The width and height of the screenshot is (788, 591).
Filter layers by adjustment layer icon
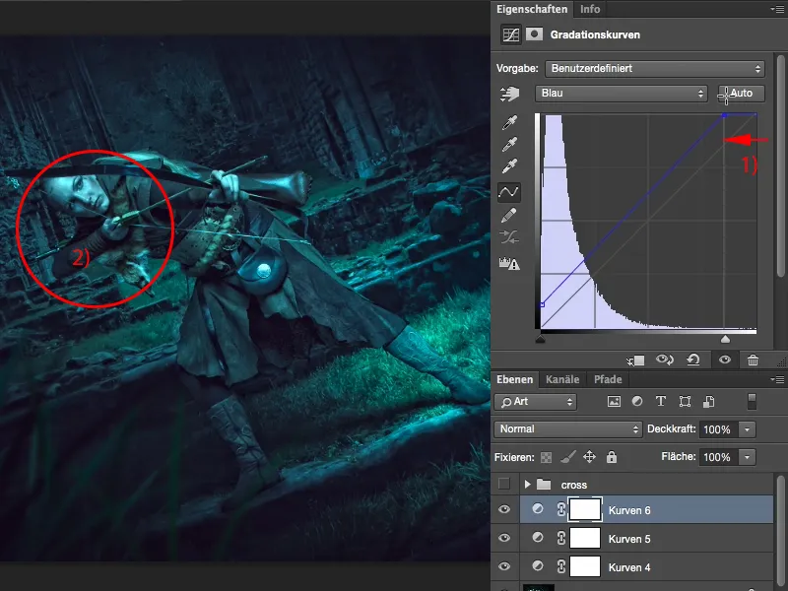(636, 402)
